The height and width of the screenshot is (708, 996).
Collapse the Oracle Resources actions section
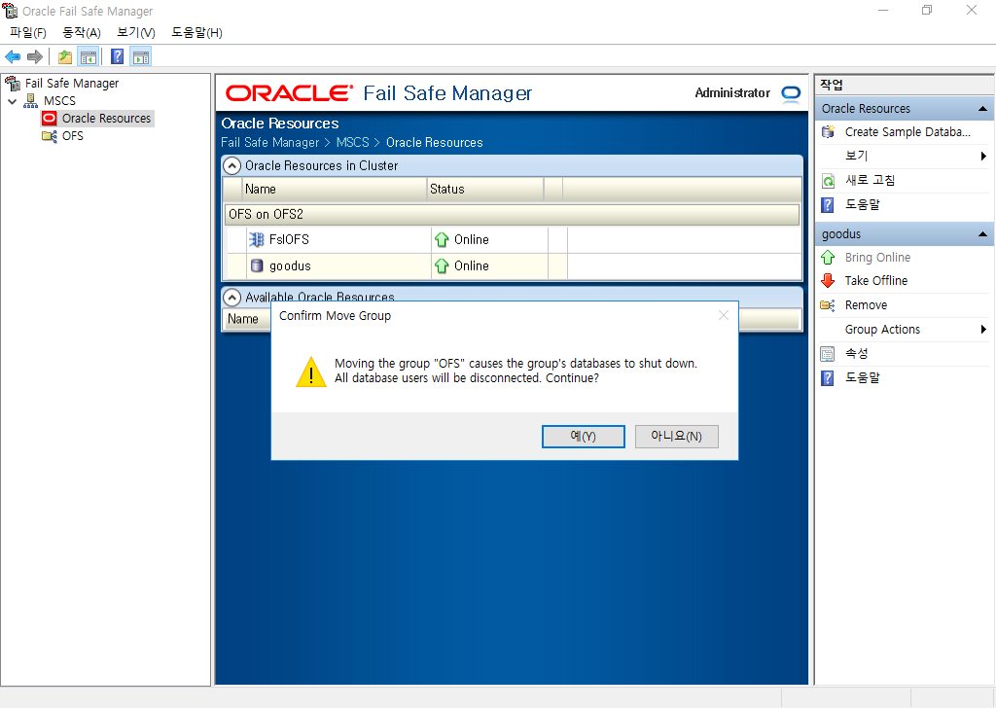point(982,109)
